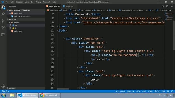Open index.html in project tree
The height and width of the screenshot is (98, 175).
click(18, 31)
